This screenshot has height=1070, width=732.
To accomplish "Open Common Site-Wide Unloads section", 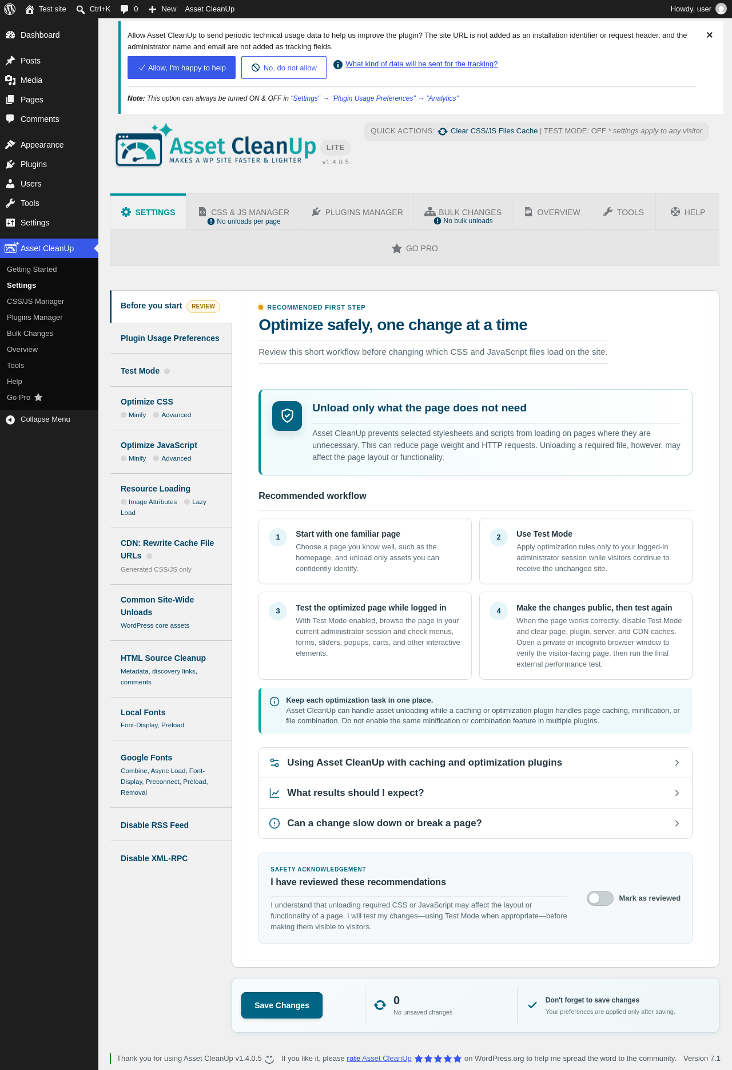I will click(x=171, y=612).
